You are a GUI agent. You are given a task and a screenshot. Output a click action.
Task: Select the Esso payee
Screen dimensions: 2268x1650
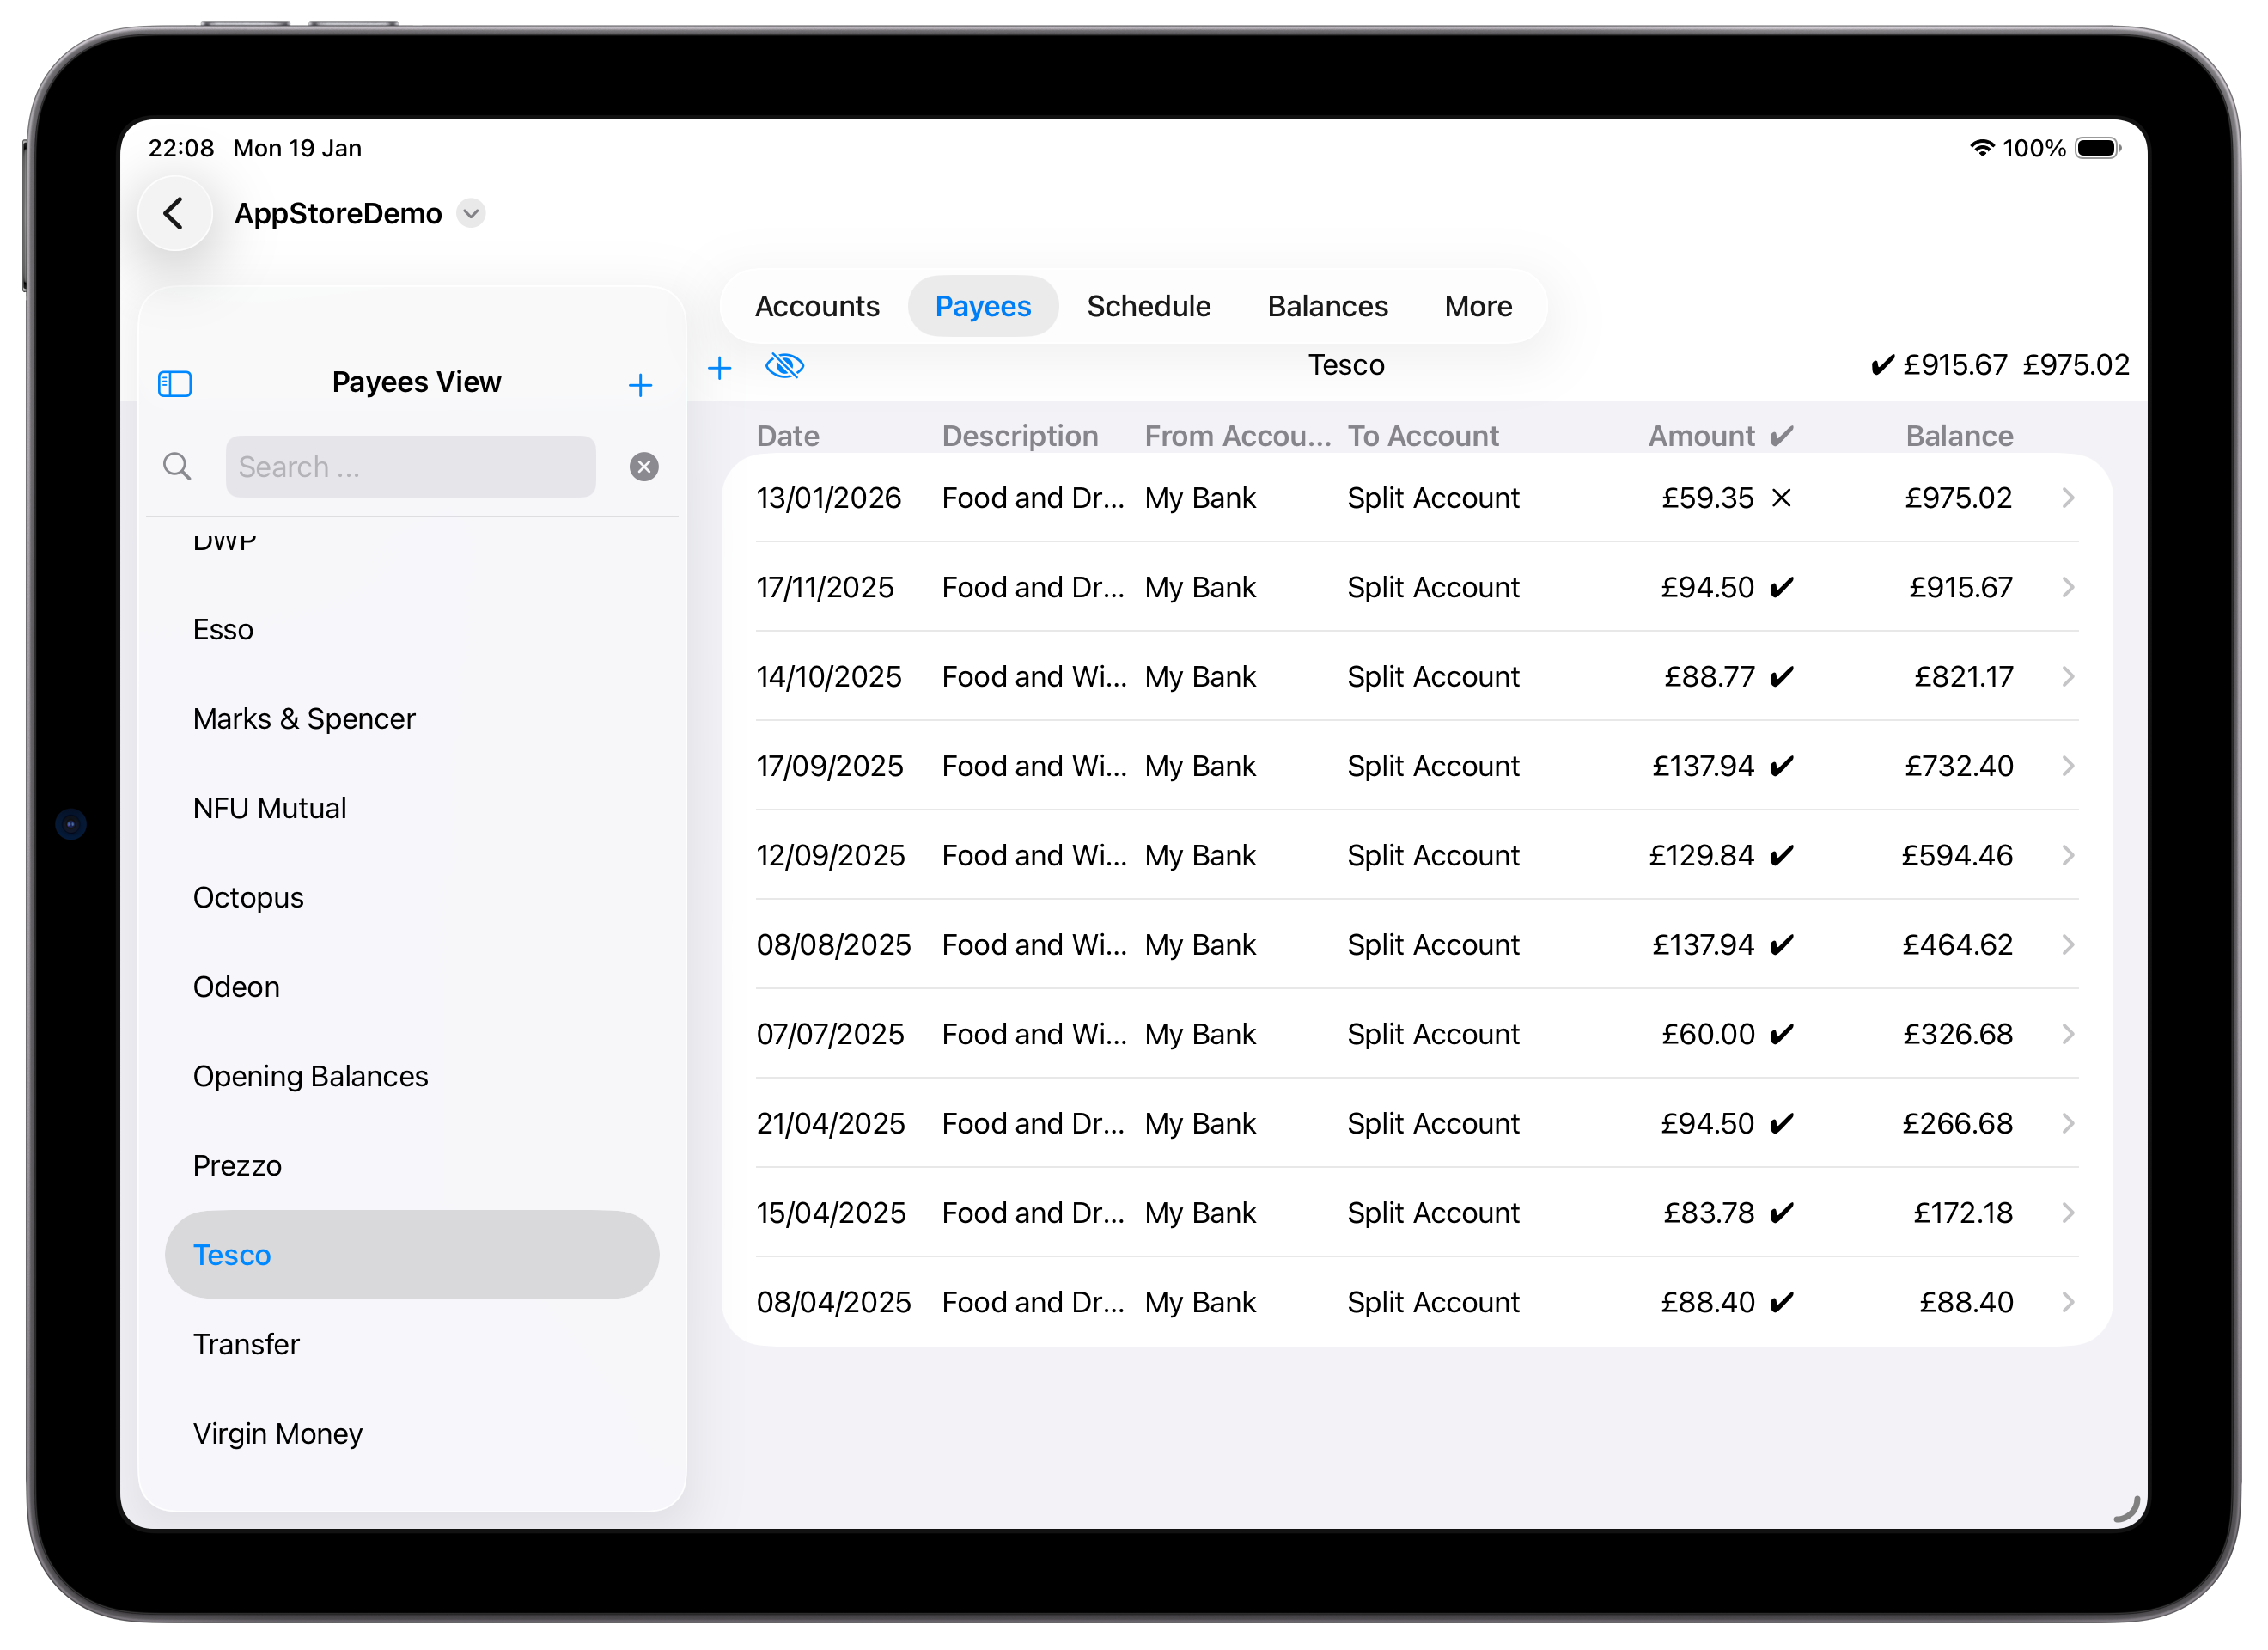[412, 629]
